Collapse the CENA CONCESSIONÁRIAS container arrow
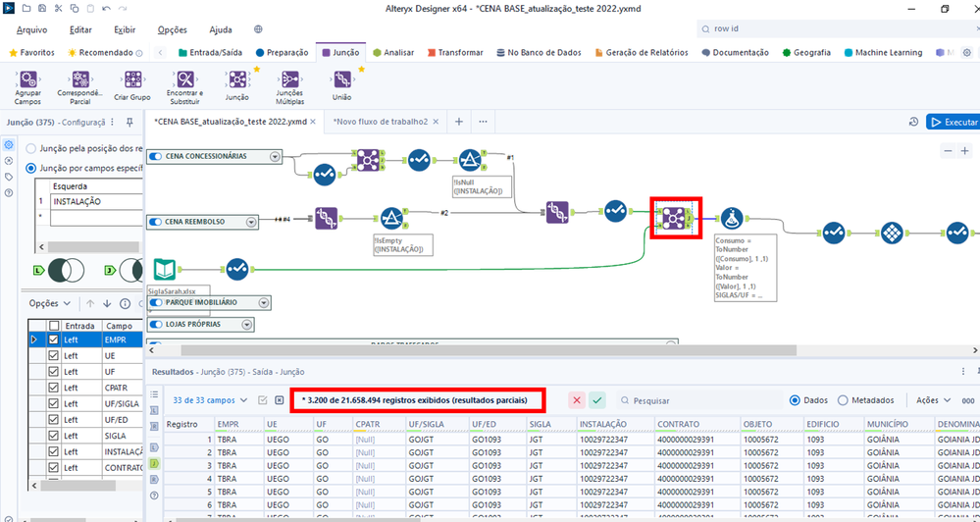980x522 pixels. [x=275, y=156]
